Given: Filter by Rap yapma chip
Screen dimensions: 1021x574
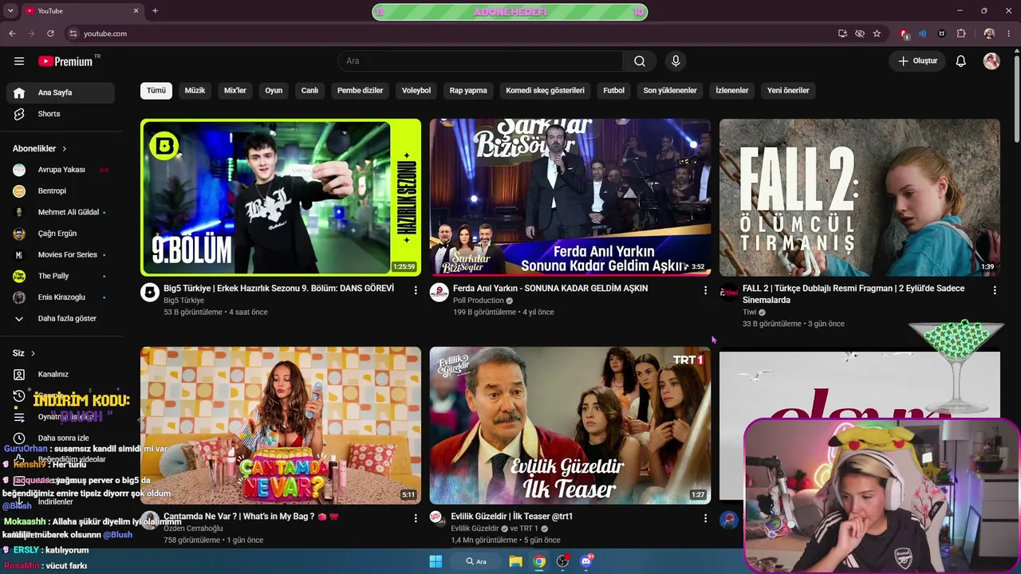Looking at the screenshot, I should [468, 91].
